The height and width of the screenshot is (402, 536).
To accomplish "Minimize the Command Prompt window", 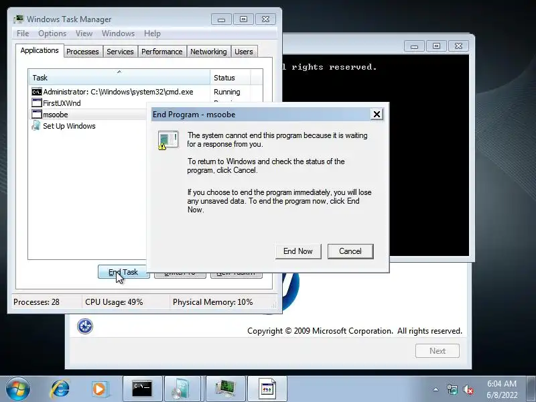I will (x=414, y=46).
